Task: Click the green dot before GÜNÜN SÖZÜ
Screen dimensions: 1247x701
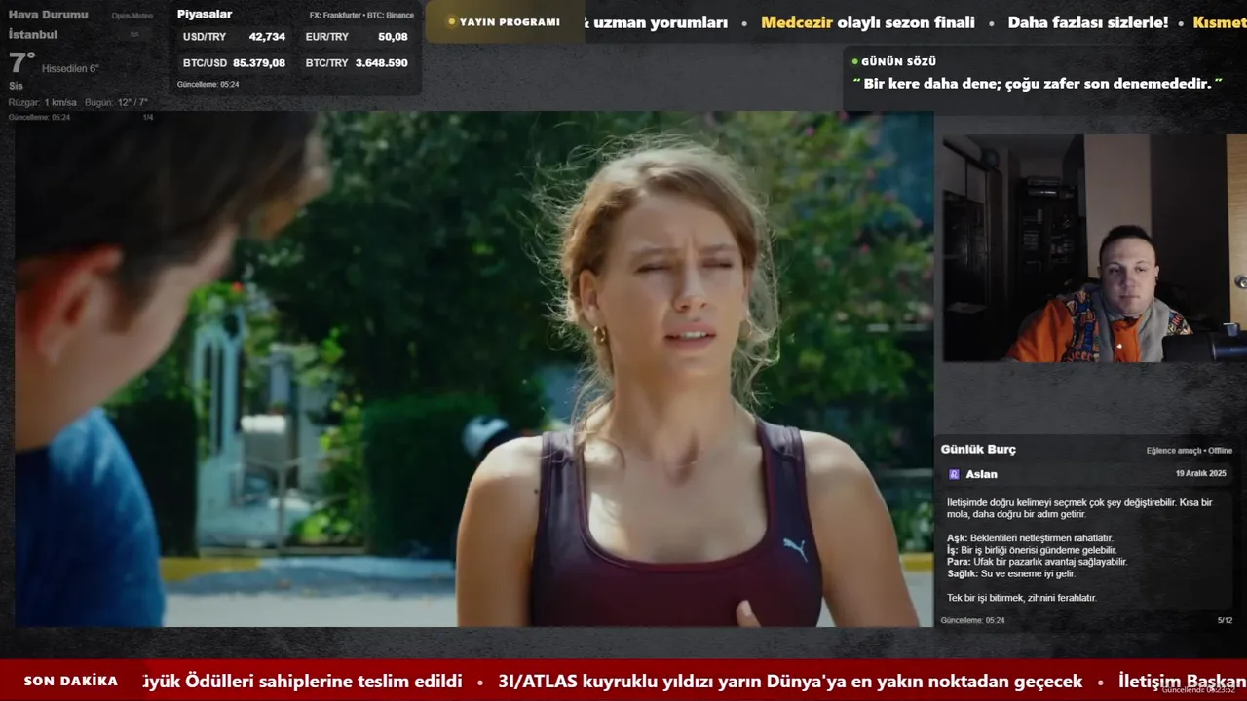Action: pyautogui.click(x=854, y=61)
